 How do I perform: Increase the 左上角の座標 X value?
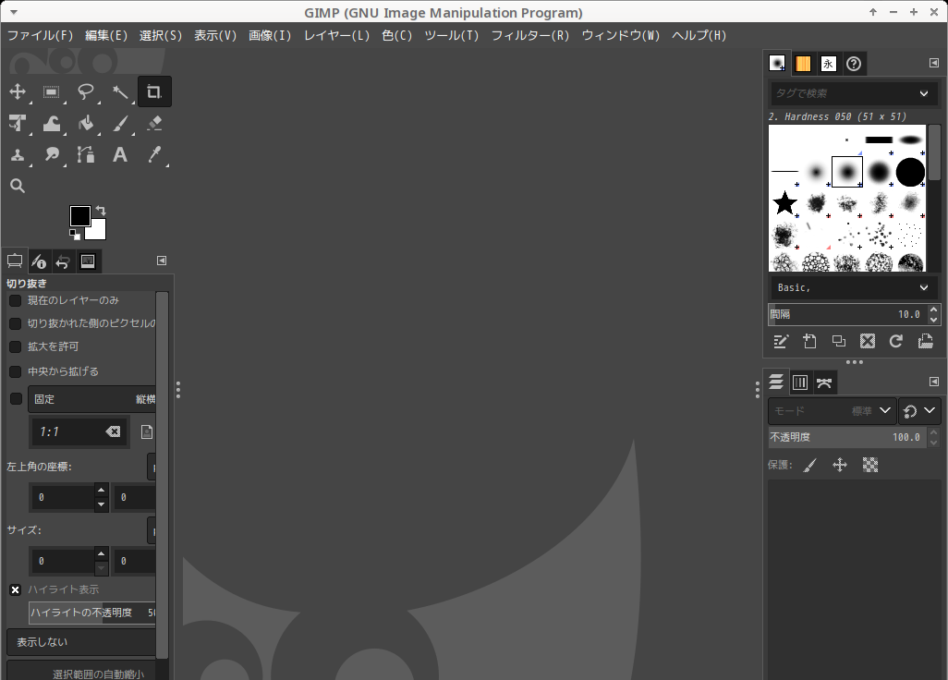(x=102, y=490)
